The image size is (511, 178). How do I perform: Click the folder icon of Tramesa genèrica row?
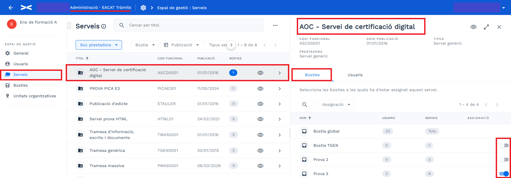[x=80, y=150]
